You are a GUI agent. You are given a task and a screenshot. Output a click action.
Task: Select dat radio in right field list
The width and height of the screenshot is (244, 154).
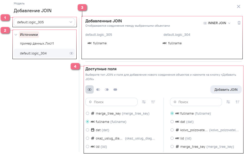pos(172,122)
